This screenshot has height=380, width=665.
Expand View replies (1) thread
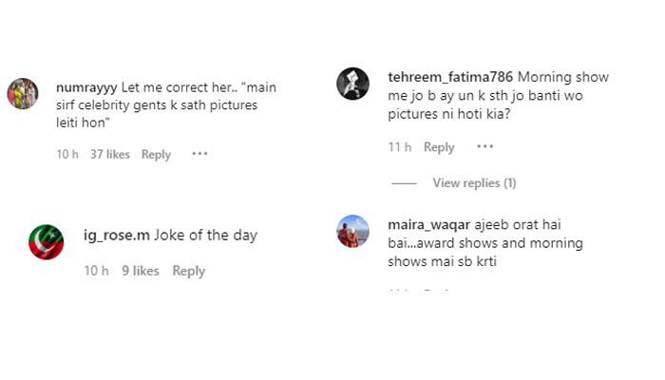[474, 182]
